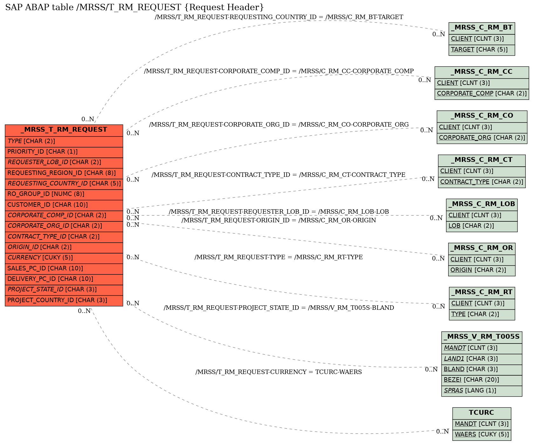Screen dimensions: 534x444
Task: Click CLIENT field in _MRSS_C_RM_LOB
Action: tap(482, 216)
